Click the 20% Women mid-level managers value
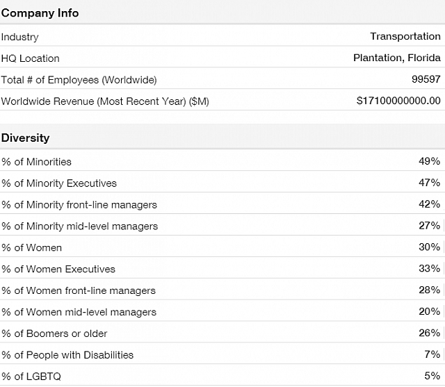445x387 pixels. pyautogui.click(x=429, y=312)
